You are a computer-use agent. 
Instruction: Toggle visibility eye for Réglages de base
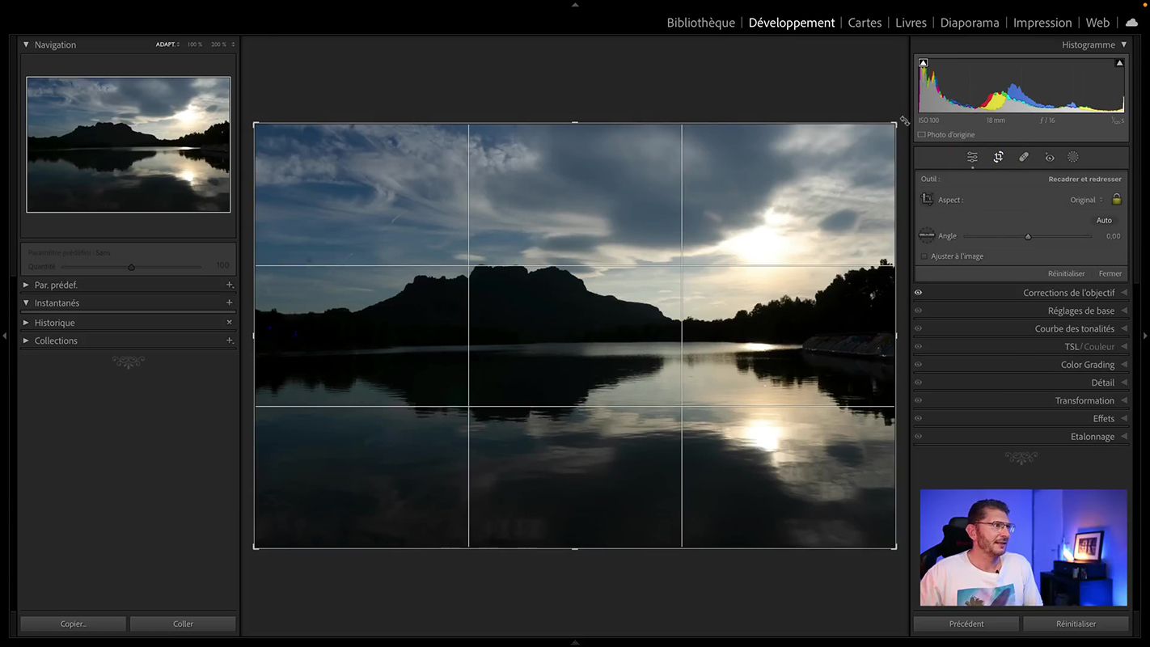point(918,311)
